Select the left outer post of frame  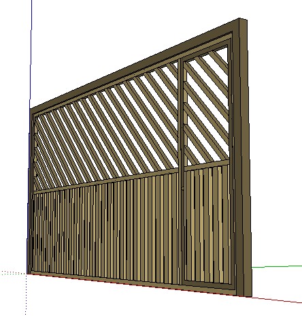pyautogui.click(x=31, y=191)
